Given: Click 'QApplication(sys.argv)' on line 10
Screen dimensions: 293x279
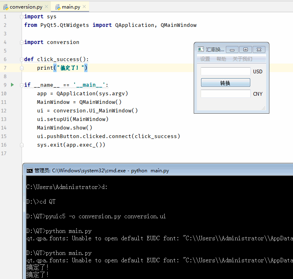Looking at the screenshot, I should pos(92,94).
